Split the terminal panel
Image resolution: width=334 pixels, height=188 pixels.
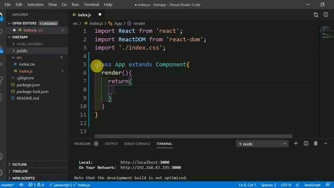coord(306,144)
